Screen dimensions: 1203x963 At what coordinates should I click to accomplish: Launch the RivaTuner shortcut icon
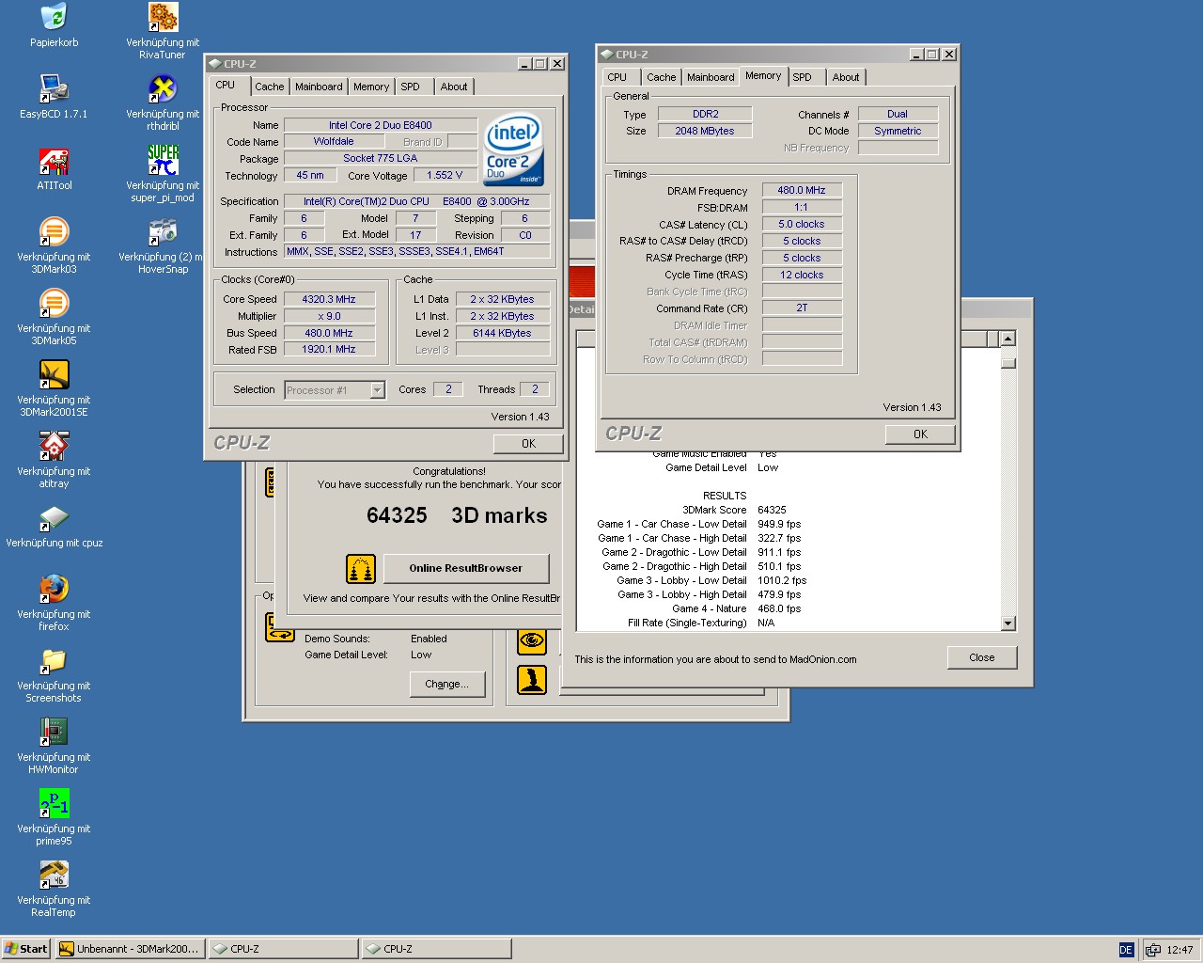pyautogui.click(x=163, y=17)
